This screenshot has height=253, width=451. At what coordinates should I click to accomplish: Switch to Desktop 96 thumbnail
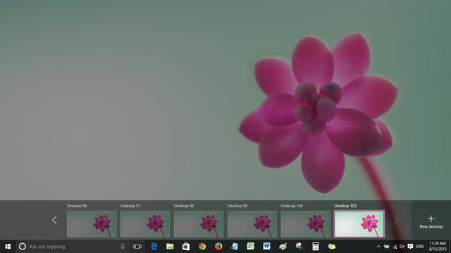coord(92,224)
